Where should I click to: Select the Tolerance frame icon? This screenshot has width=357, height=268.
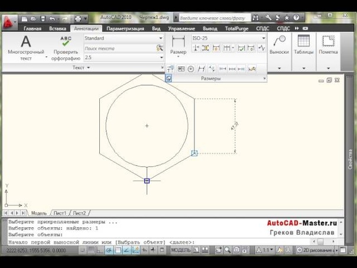[x=181, y=69]
